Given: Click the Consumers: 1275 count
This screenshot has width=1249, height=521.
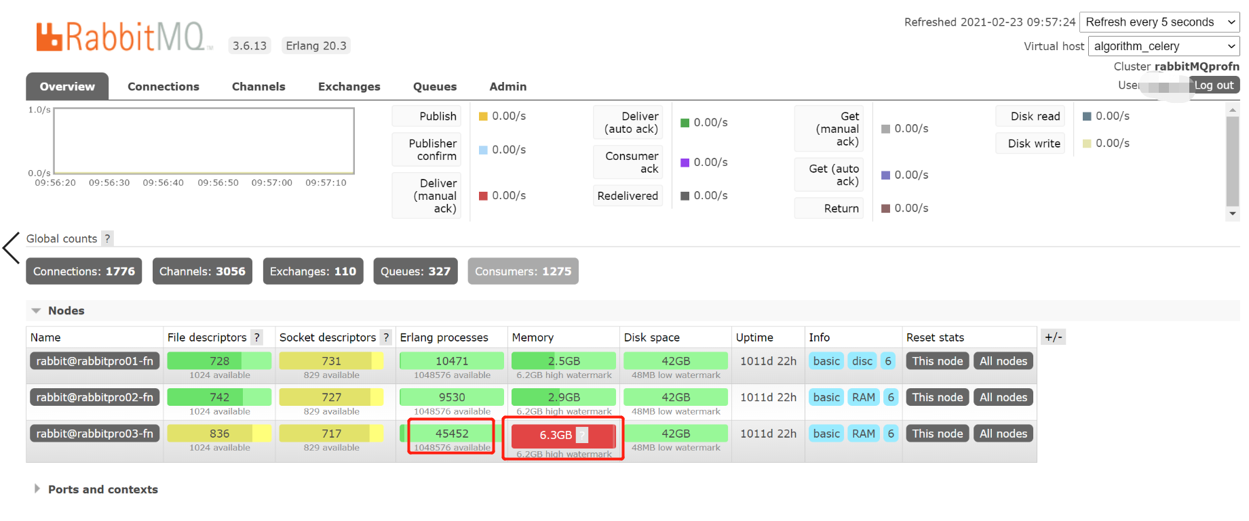Looking at the screenshot, I should click(523, 271).
